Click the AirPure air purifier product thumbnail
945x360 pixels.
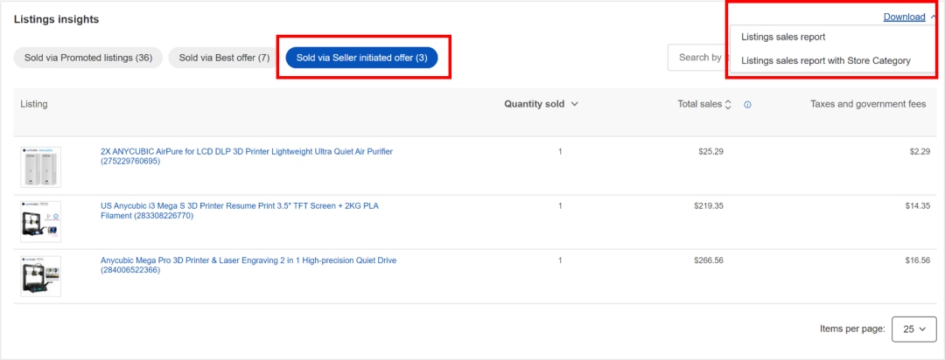click(41, 166)
